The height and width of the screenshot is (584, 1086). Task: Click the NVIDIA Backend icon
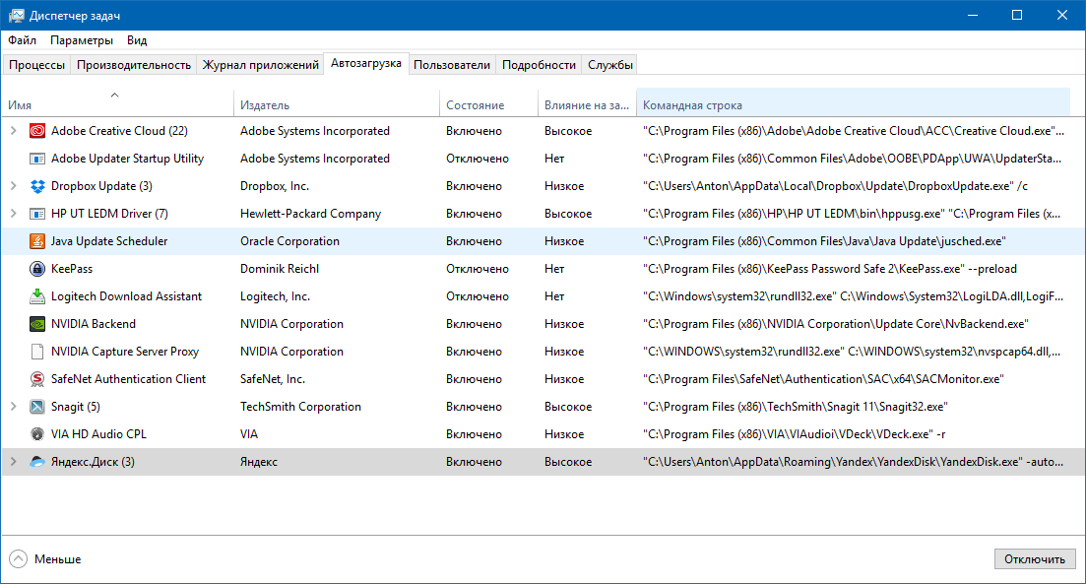[37, 324]
